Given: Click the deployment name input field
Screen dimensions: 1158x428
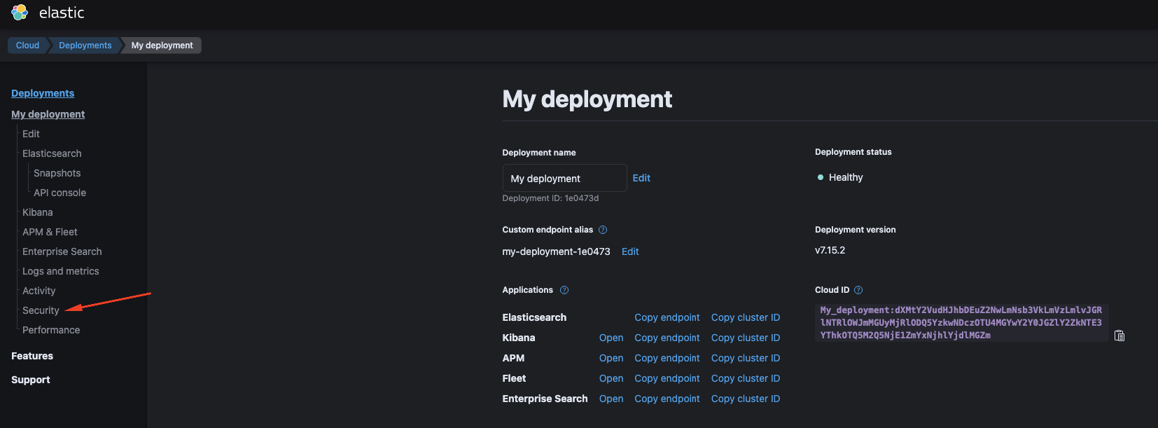Looking at the screenshot, I should coord(564,178).
